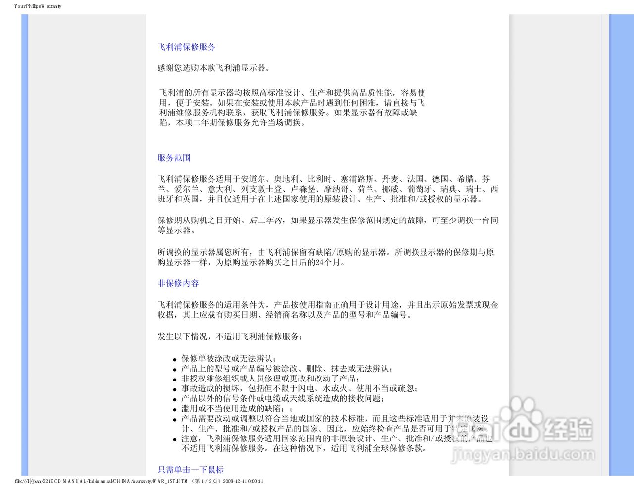Select the bullet 非授权维修组织或人员修理
The image size is (634, 490).
click(x=271, y=379)
